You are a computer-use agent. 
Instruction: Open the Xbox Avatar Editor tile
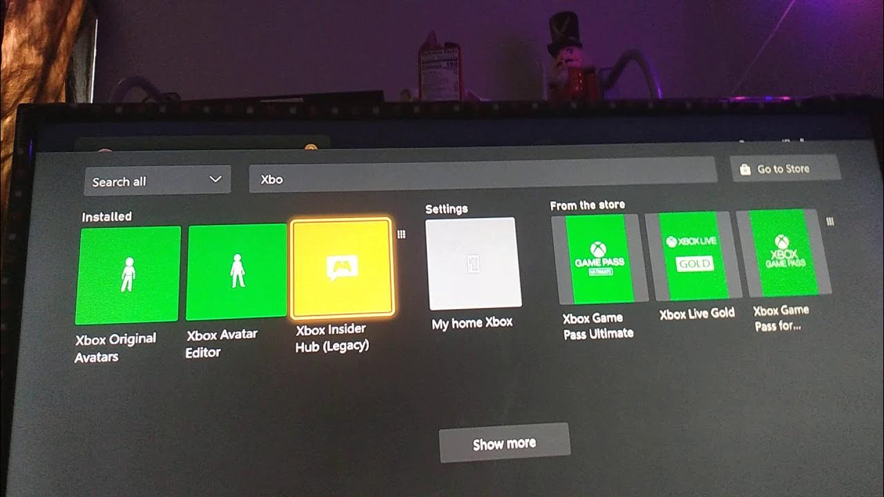click(236, 271)
